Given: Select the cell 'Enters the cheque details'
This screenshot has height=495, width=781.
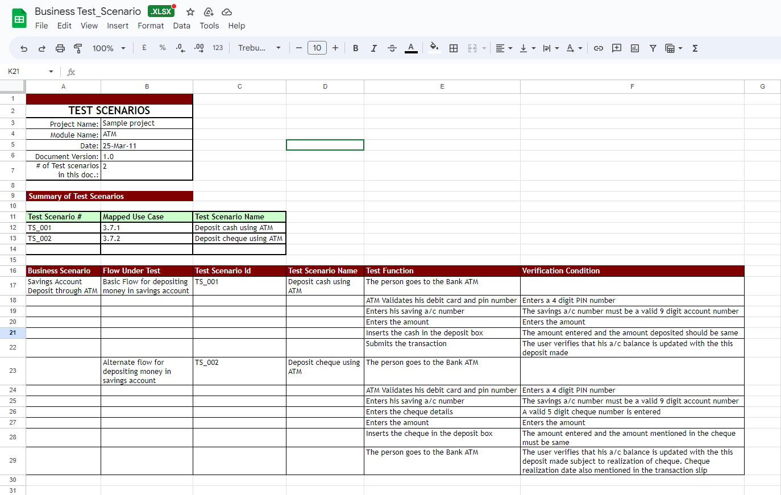Looking at the screenshot, I should (442, 411).
